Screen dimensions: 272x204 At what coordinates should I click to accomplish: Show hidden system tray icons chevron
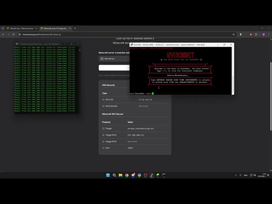pos(236,175)
